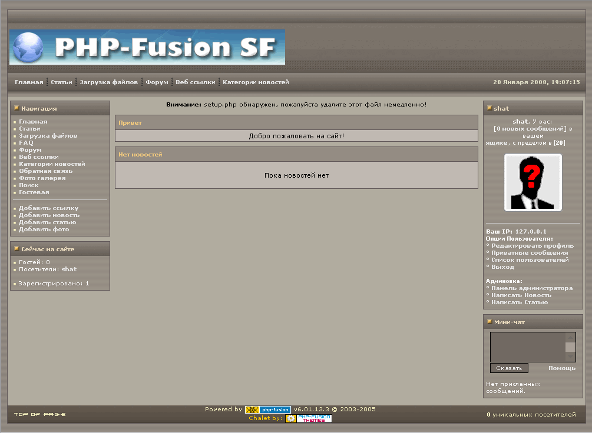
Task: Open Категории новостей in the sidebar
Action: point(52,164)
